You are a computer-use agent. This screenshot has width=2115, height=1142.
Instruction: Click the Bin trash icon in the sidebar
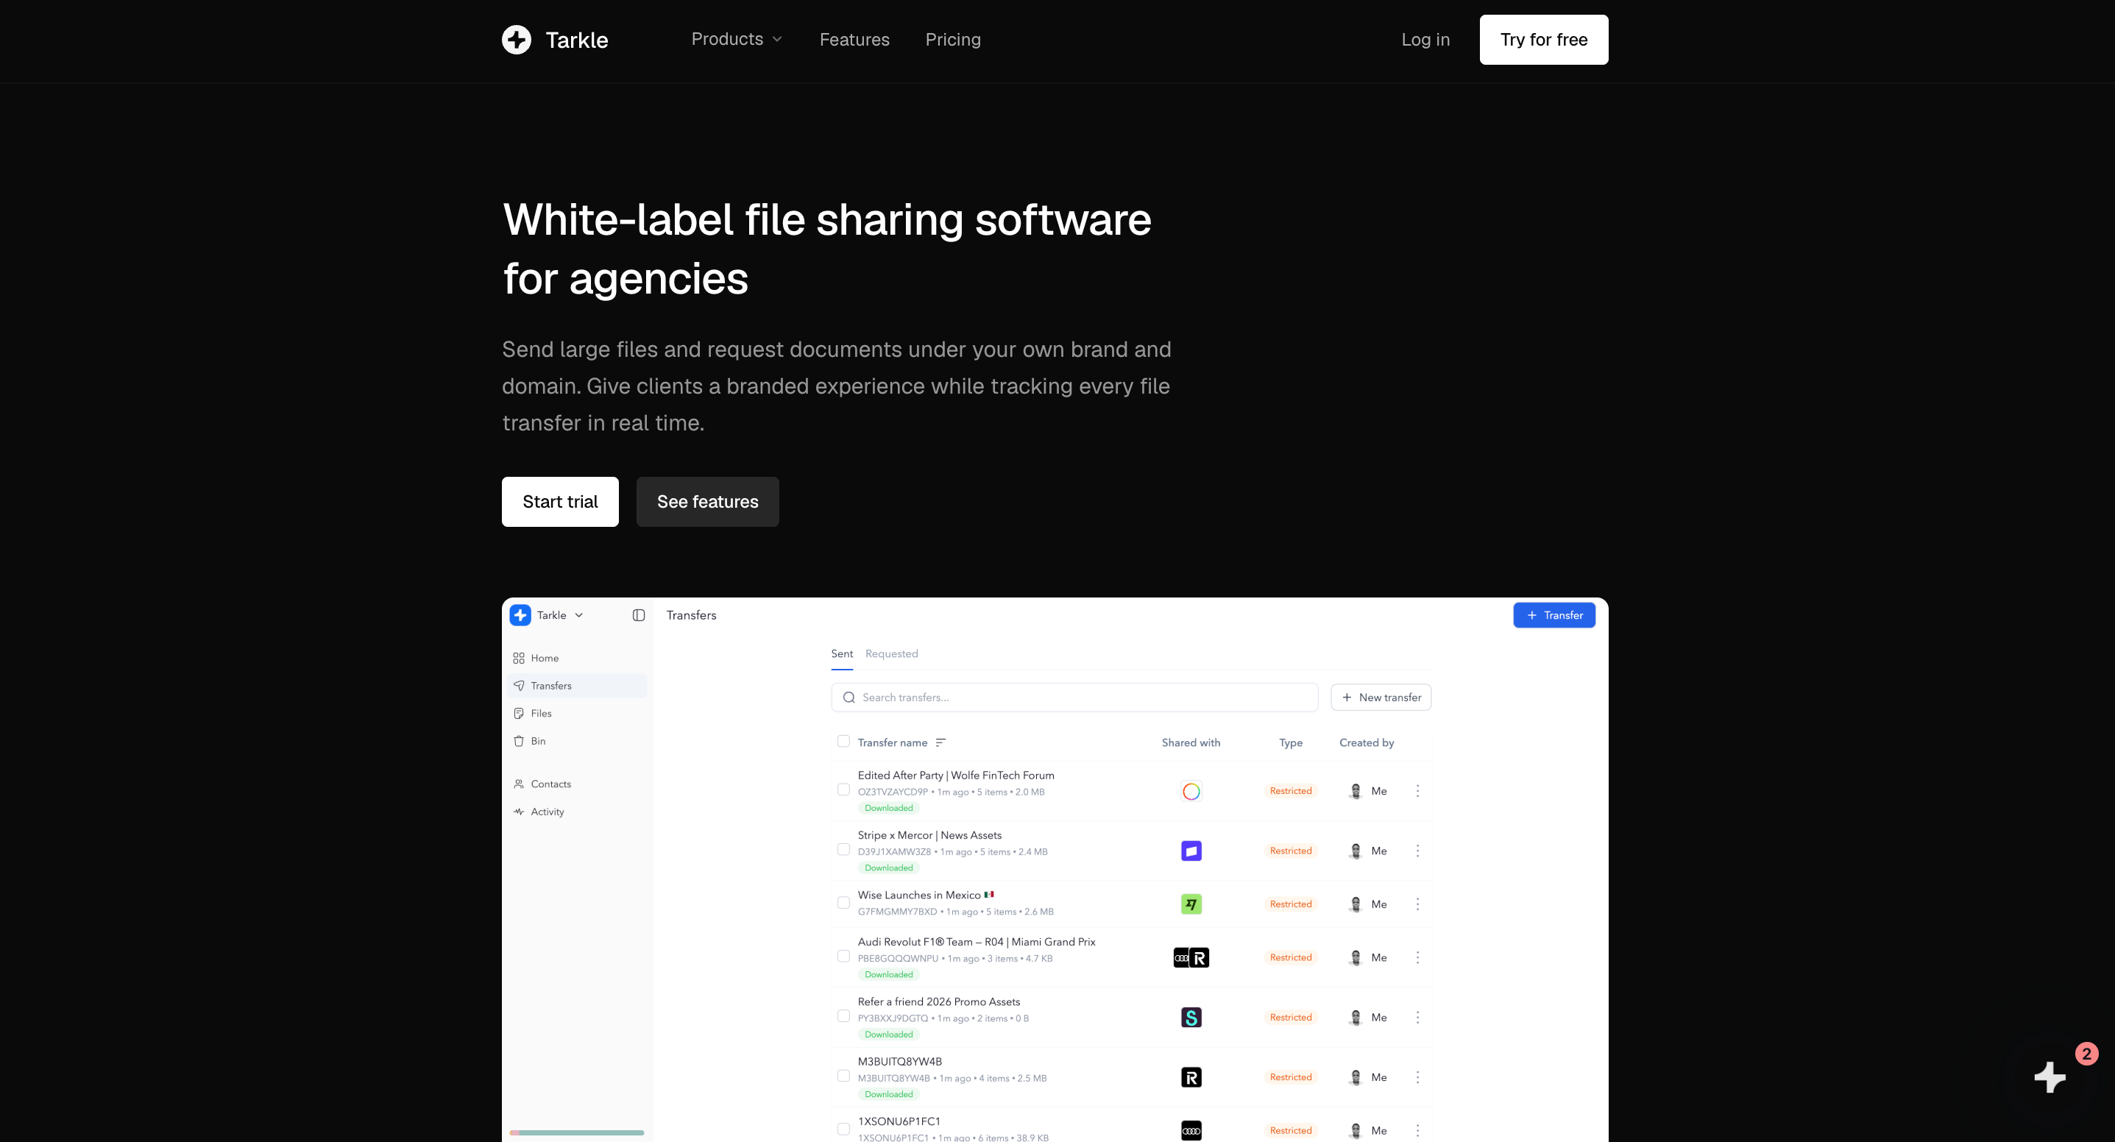(519, 740)
